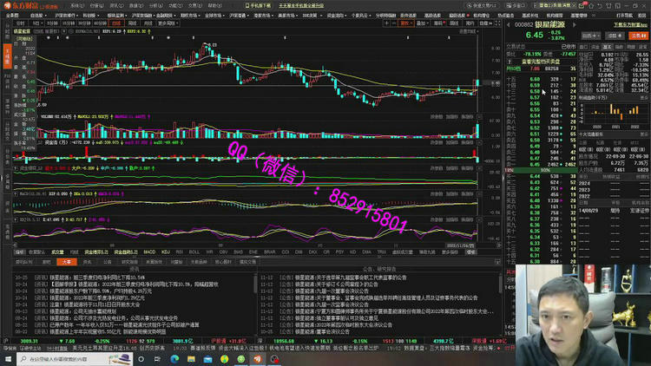Open the 自选股 watchlist menu
The image size is (651, 366).
click(x=36, y=15)
